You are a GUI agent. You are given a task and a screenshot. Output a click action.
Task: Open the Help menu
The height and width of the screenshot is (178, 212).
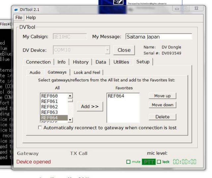(31, 18)
